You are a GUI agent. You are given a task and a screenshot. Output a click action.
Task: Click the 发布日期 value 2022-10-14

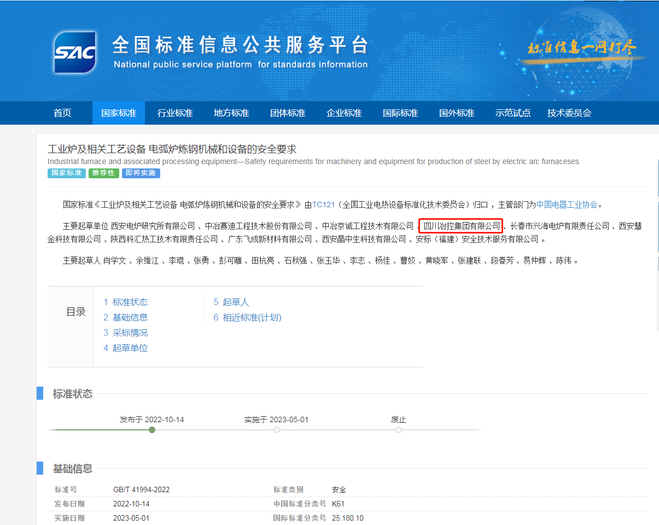(x=131, y=504)
